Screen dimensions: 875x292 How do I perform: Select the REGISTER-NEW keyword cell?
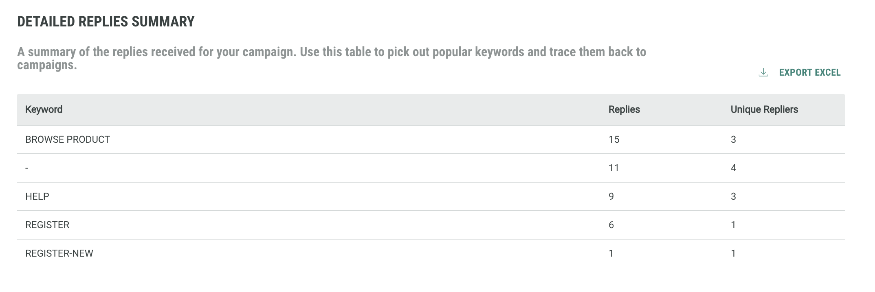point(59,253)
